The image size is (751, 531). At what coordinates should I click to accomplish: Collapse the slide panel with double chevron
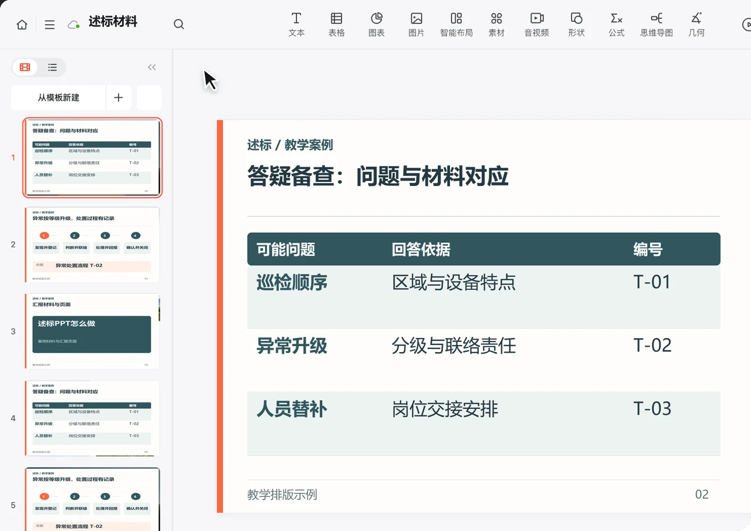[152, 67]
